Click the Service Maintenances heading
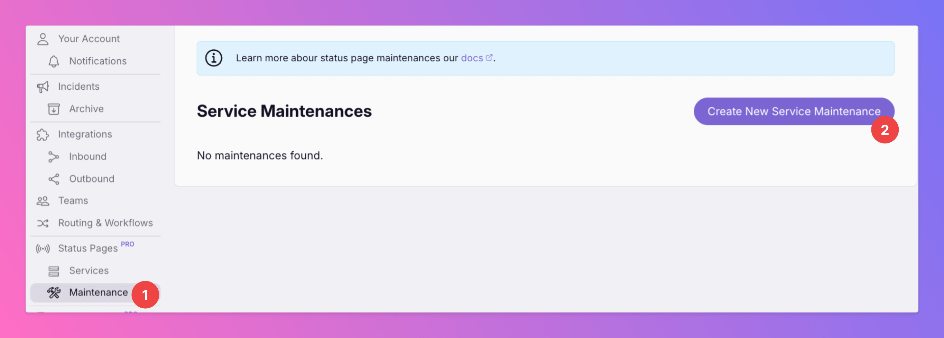 point(284,111)
